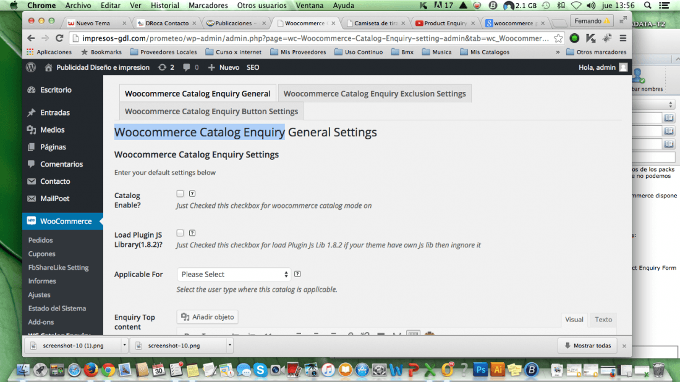680x382 pixels.
Task: Open Skype from the Dock
Action: [260, 370]
